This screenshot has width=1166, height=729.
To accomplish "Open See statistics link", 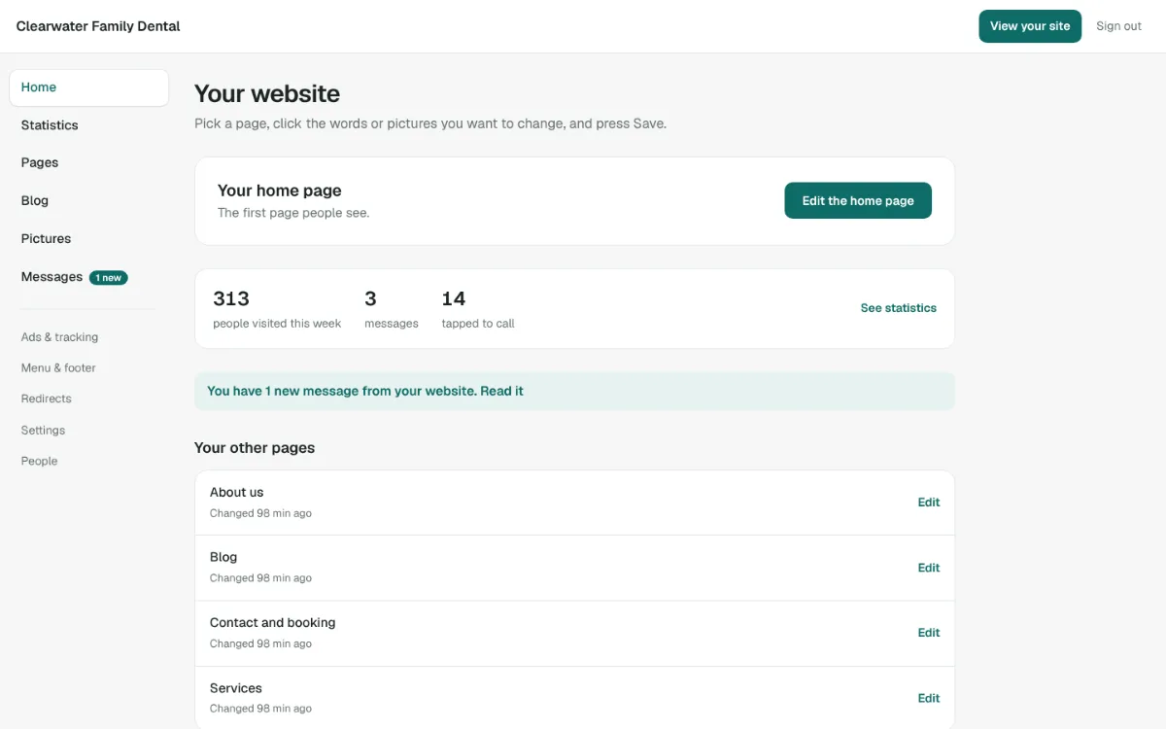I will 899,308.
